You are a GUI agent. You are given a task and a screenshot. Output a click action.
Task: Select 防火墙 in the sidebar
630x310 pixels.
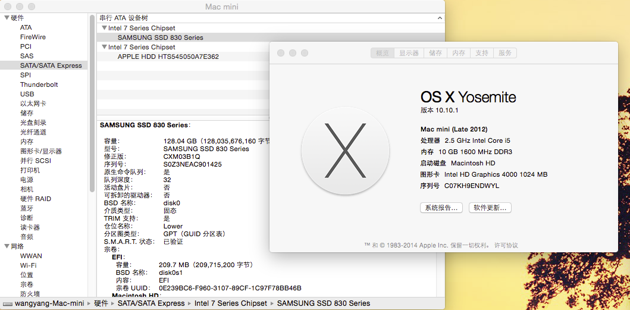pyautogui.click(x=30, y=294)
